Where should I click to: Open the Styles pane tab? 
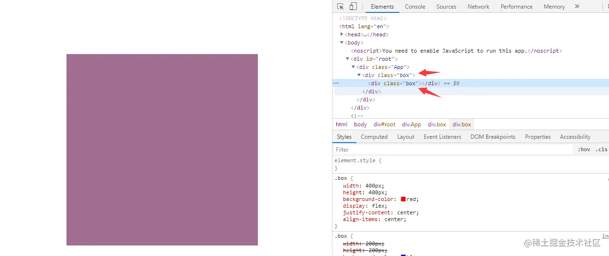(344, 137)
